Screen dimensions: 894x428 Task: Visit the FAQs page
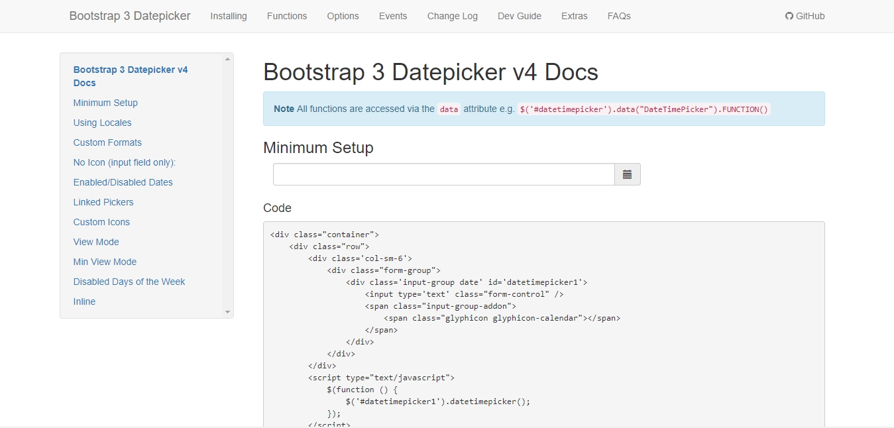619,16
